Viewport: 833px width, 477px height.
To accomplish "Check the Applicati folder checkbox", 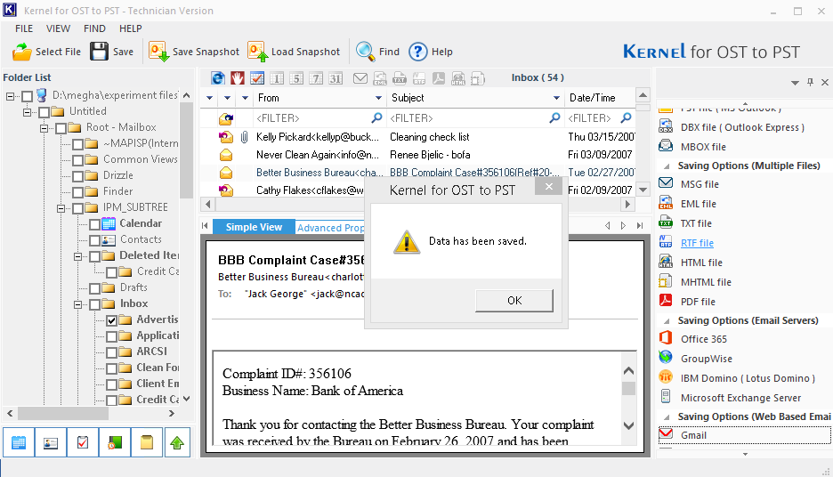I will tap(111, 336).
